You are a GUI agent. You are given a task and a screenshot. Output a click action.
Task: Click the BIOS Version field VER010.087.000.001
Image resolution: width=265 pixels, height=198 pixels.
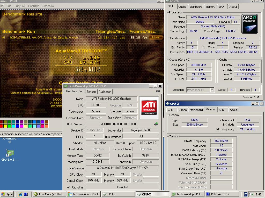(119, 124)
